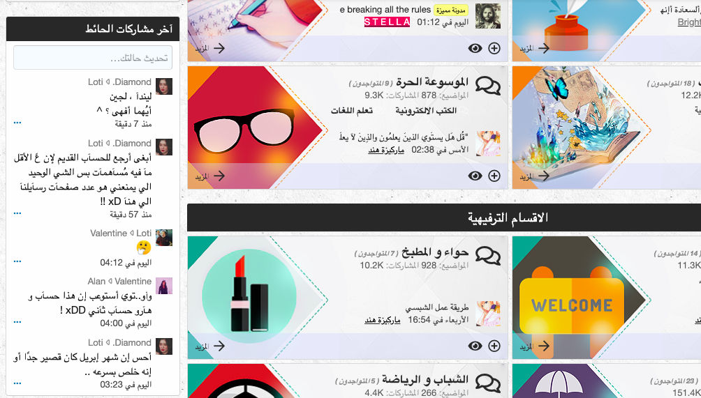Click the plus icon on the STELLA blog card

pos(494,48)
